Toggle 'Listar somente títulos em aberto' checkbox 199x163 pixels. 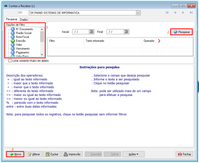(x=10, y=61)
